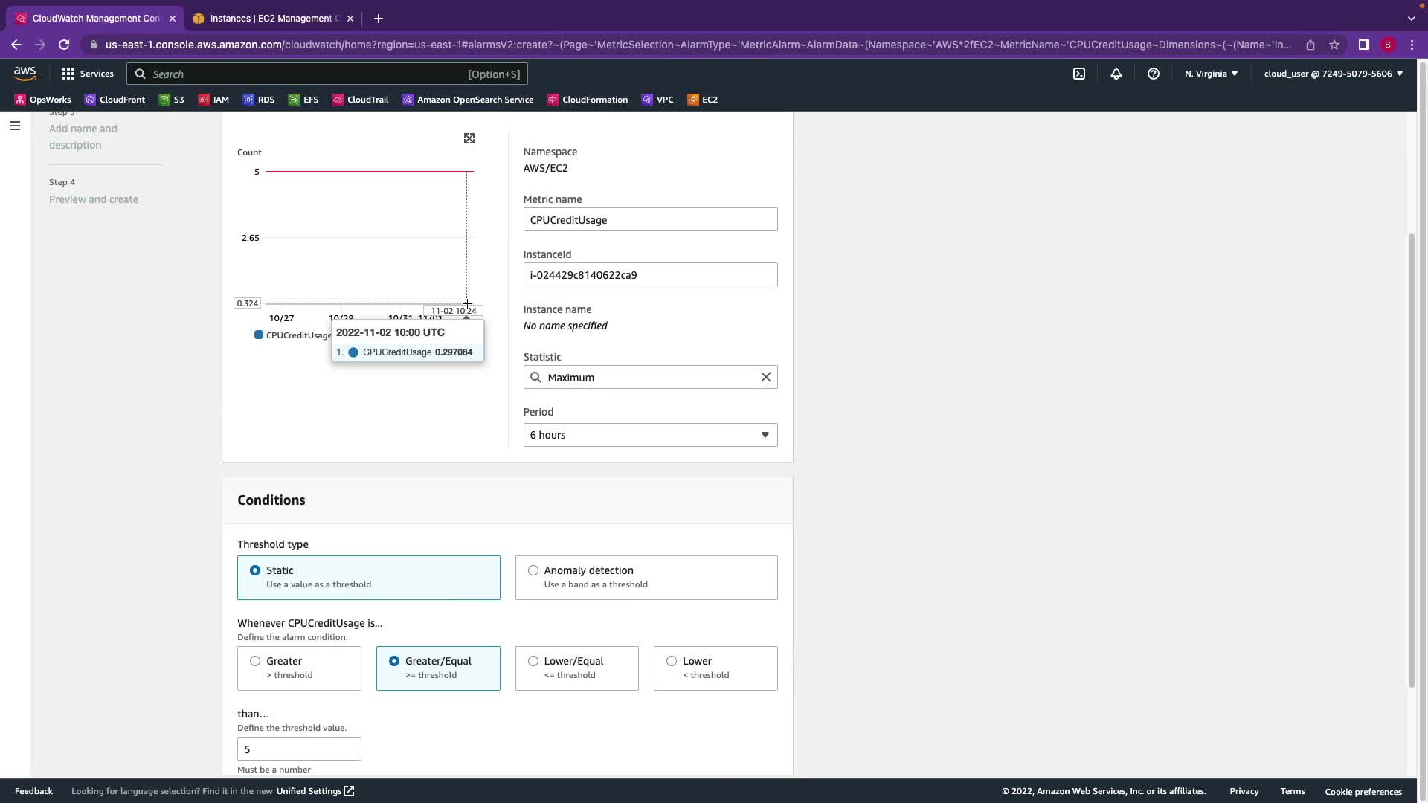Open the cloud_user account menu
Screen dimensions: 1428x803
pos(1333,74)
